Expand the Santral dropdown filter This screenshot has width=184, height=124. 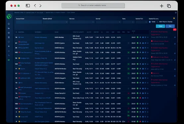(108, 22)
